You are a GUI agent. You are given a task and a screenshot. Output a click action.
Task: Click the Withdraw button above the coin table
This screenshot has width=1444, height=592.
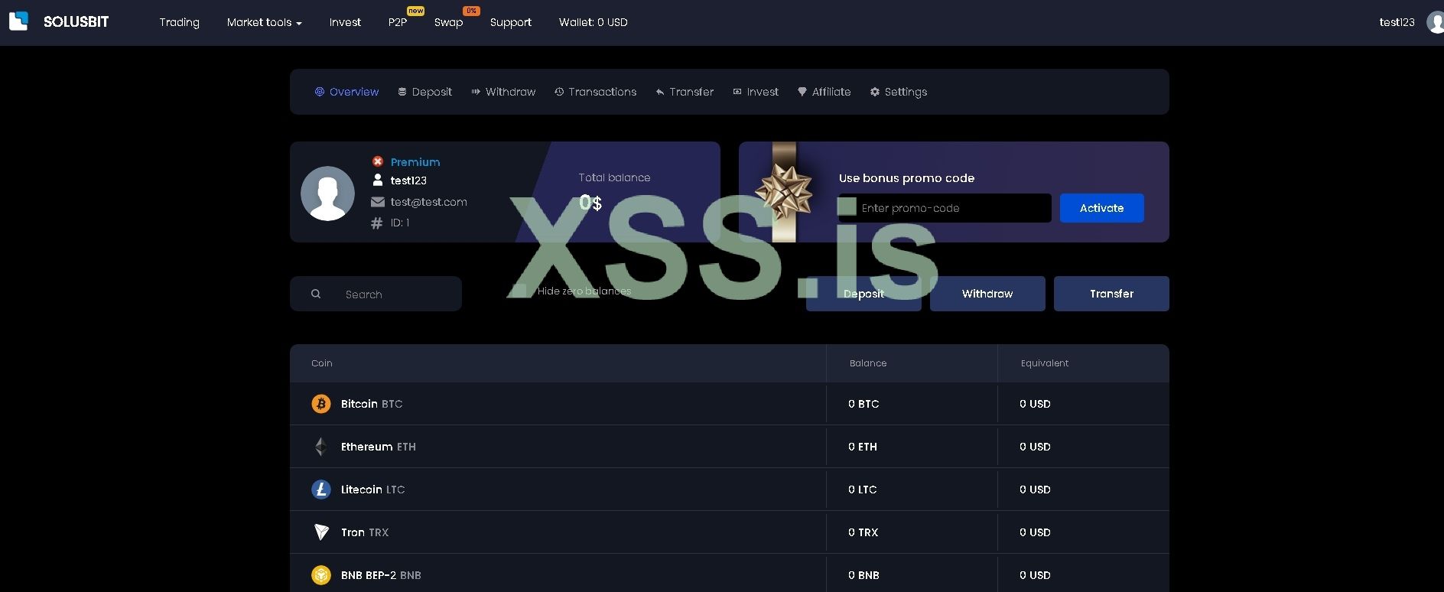click(x=987, y=294)
